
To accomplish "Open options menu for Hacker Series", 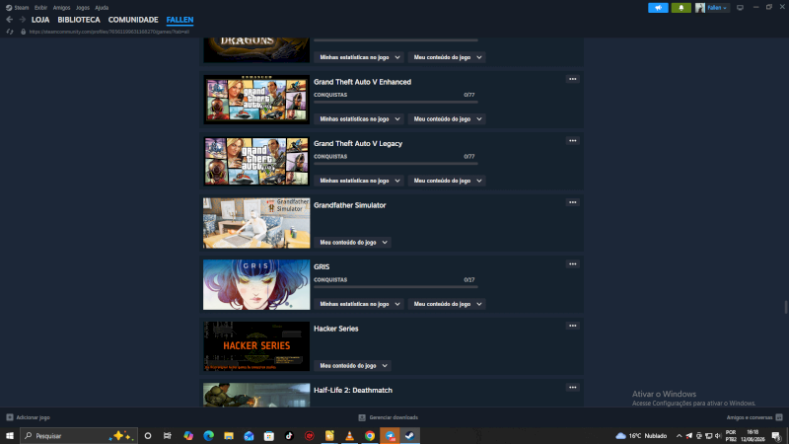I will (573, 326).
